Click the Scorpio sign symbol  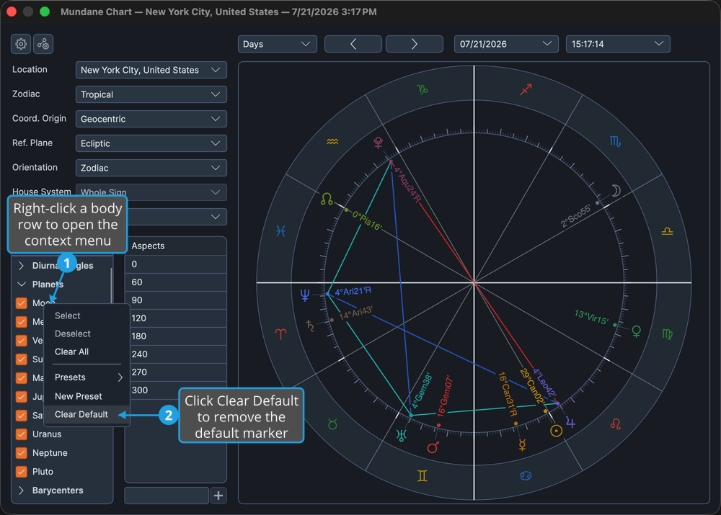[x=615, y=141]
